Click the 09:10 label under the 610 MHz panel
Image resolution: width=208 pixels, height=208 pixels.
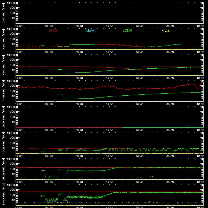click(49, 78)
